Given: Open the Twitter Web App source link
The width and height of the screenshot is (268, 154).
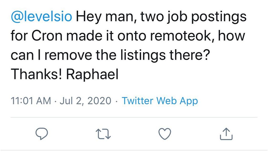Looking at the screenshot, I should pyautogui.click(x=160, y=100).
